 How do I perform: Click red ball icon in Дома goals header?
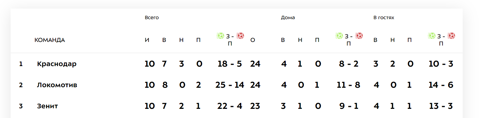point(359,36)
